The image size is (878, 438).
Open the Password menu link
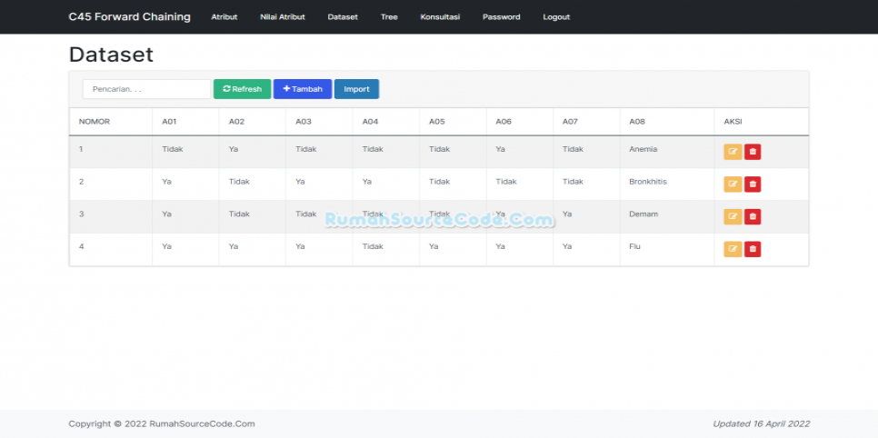(502, 17)
